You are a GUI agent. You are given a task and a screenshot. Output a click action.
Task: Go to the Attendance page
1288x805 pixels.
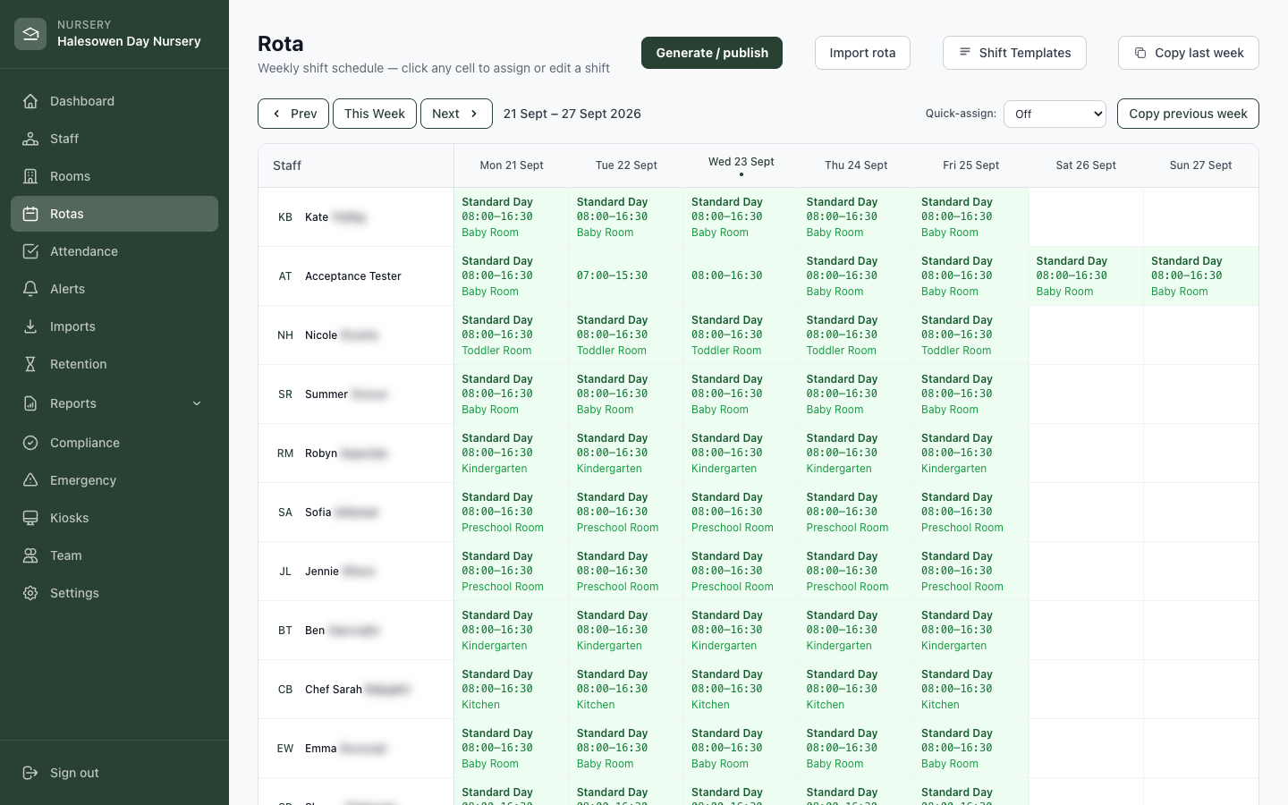[x=114, y=251]
